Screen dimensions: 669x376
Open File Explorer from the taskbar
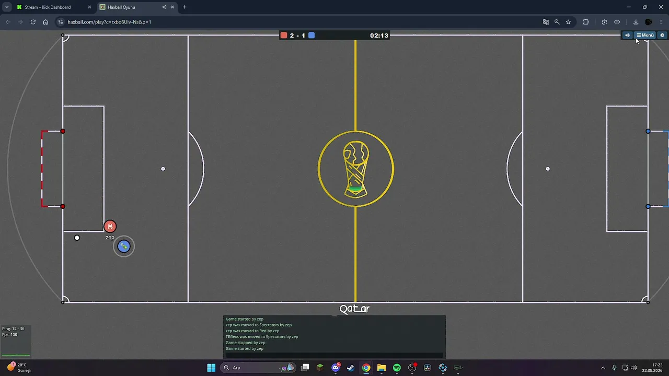382,368
